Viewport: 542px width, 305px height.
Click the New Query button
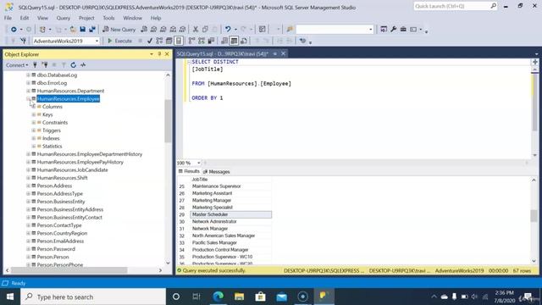pos(119,30)
